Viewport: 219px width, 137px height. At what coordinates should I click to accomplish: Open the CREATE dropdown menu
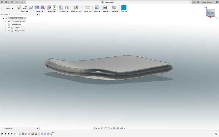point(40,11)
